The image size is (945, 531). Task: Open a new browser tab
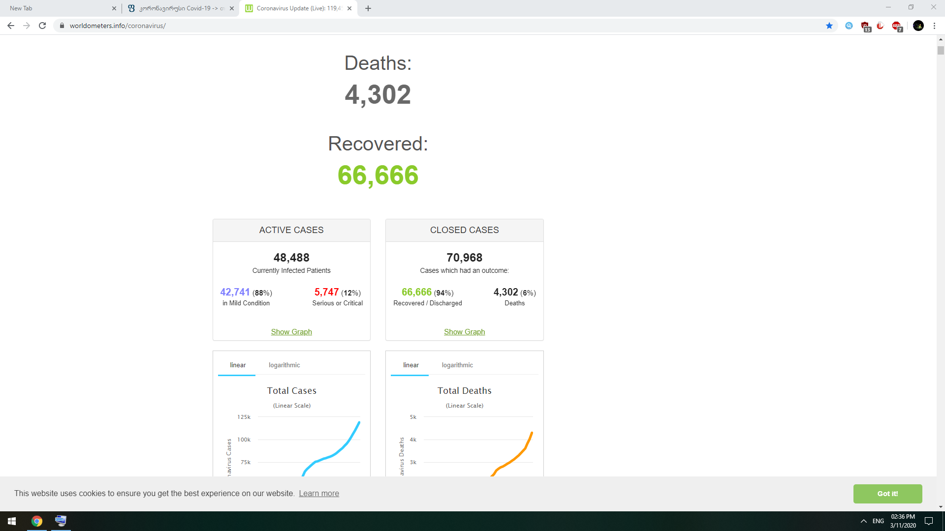(368, 8)
